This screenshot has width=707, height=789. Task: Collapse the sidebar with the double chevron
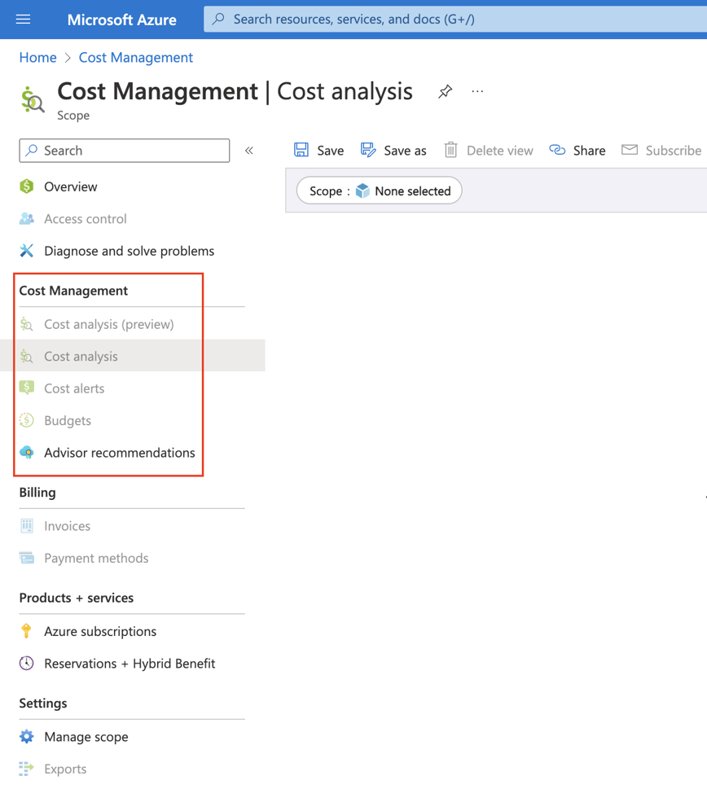pos(249,151)
